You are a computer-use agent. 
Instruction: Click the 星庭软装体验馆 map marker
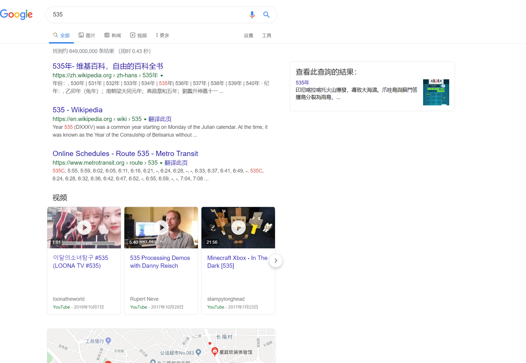215,351
